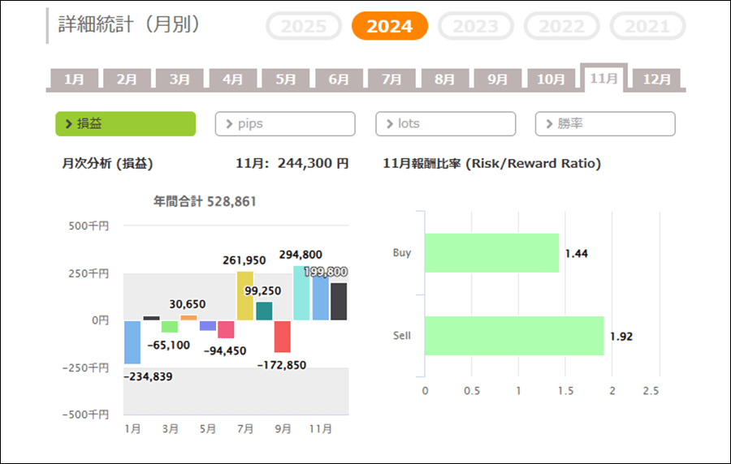Select the 2025 year button
731x464 pixels.
tap(304, 27)
